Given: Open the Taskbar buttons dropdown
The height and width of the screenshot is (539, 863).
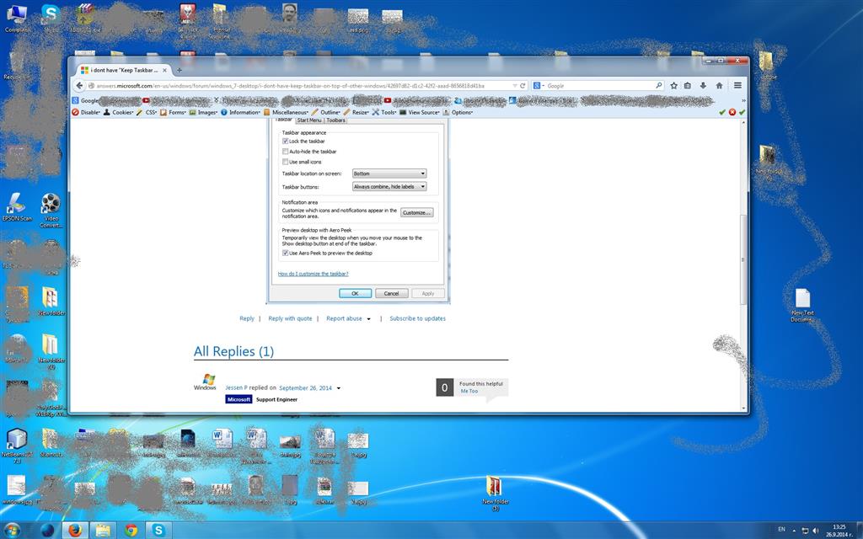Looking at the screenshot, I should [x=389, y=186].
